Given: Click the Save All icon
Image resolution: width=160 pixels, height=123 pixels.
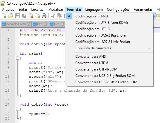Looking at the screenshot, I should [24, 16].
